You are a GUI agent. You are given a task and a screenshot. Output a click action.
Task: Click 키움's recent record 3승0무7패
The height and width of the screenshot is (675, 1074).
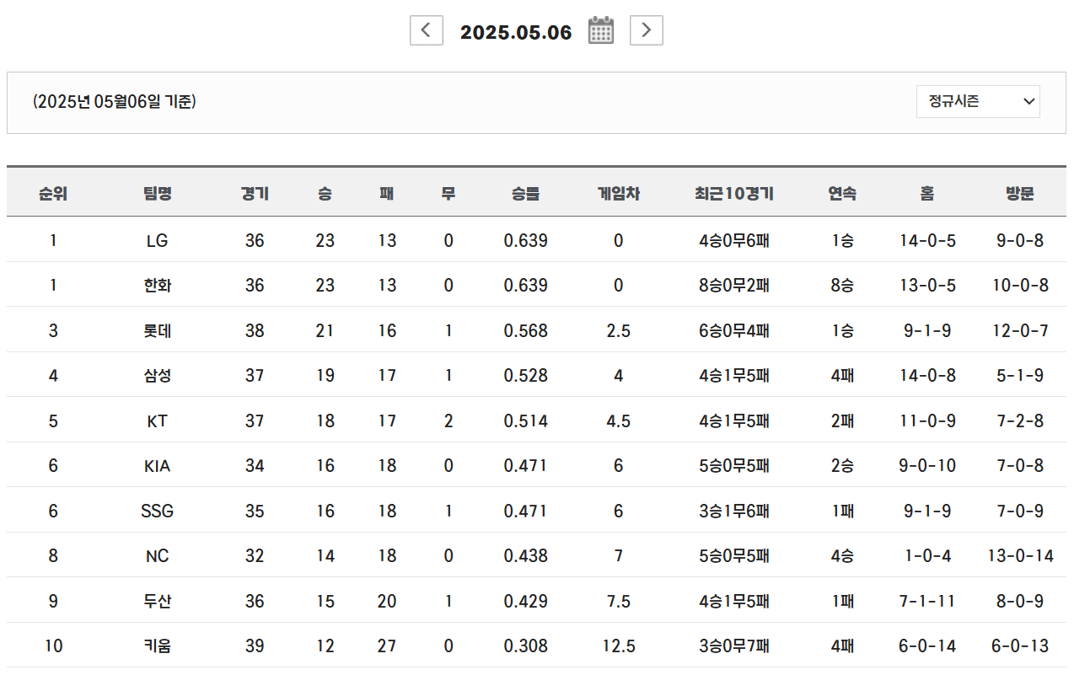click(x=734, y=646)
